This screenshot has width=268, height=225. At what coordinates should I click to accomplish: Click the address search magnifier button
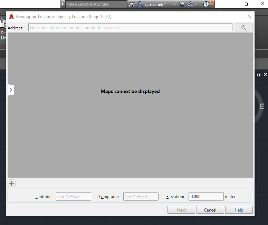pyautogui.click(x=244, y=28)
